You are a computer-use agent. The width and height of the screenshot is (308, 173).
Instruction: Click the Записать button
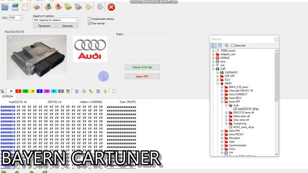tap(67, 26)
